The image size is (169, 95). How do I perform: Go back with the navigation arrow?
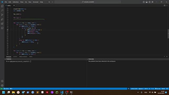coord(49,2)
